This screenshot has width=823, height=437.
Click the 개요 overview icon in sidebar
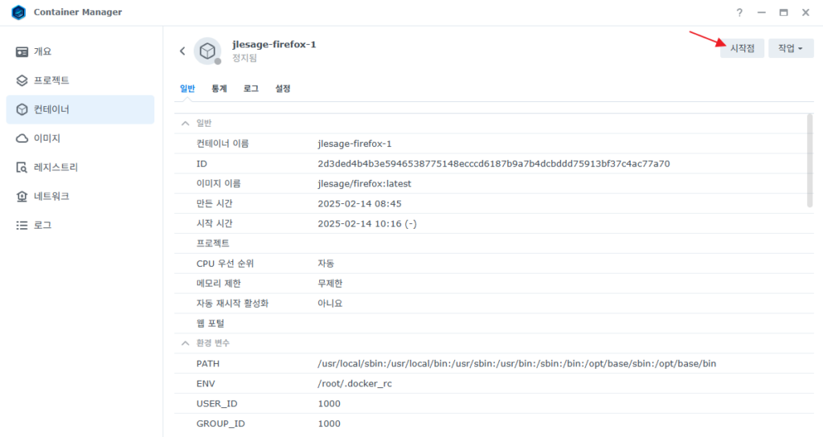23,51
